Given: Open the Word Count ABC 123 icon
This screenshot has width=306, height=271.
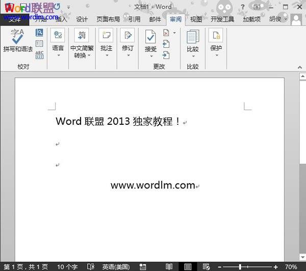Looking at the screenshot, I should [39, 55].
